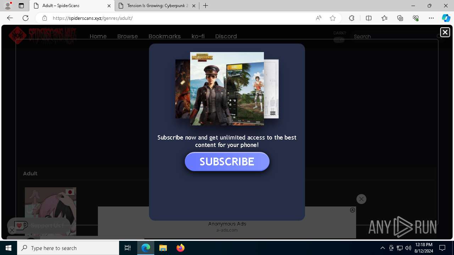This screenshot has width=454, height=255.
Task: Click the SUBSCRIBE button
Action: pos(227,161)
